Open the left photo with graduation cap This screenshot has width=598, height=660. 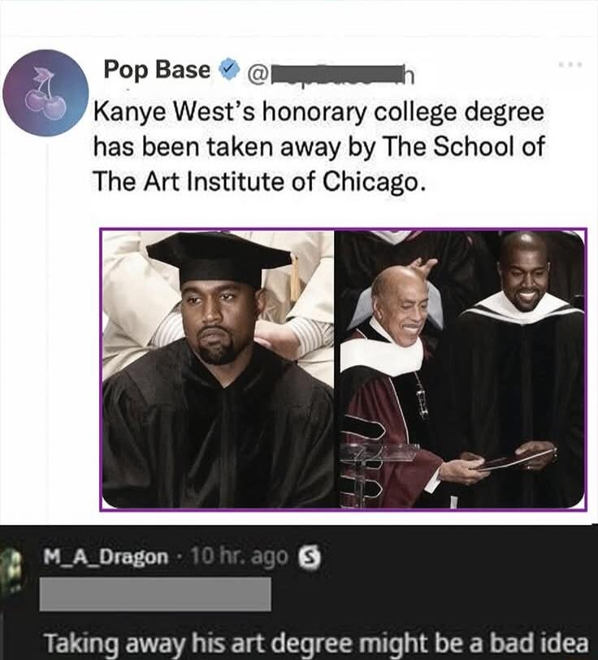pos(217,370)
